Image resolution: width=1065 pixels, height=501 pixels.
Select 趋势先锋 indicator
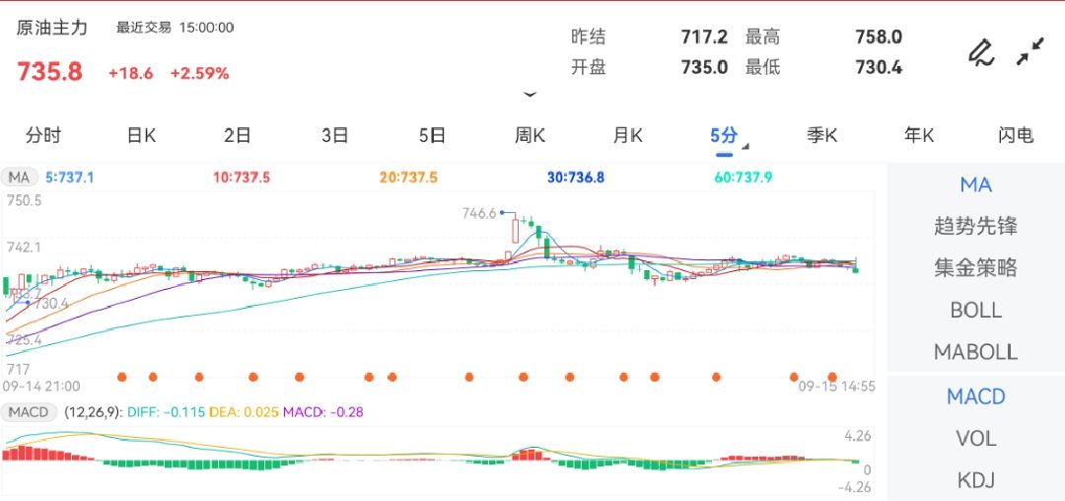pos(976,226)
